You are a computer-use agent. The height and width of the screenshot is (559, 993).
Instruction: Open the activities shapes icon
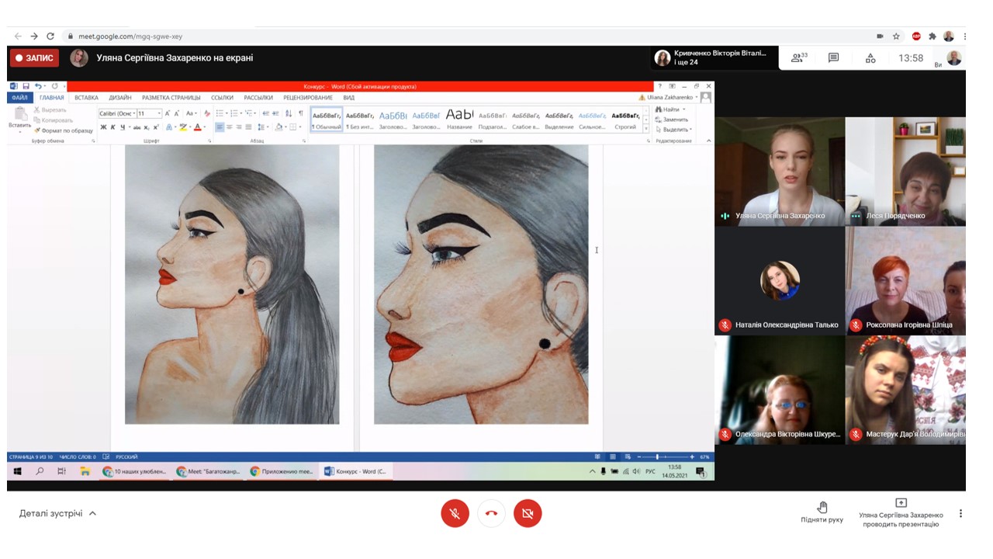(x=870, y=57)
